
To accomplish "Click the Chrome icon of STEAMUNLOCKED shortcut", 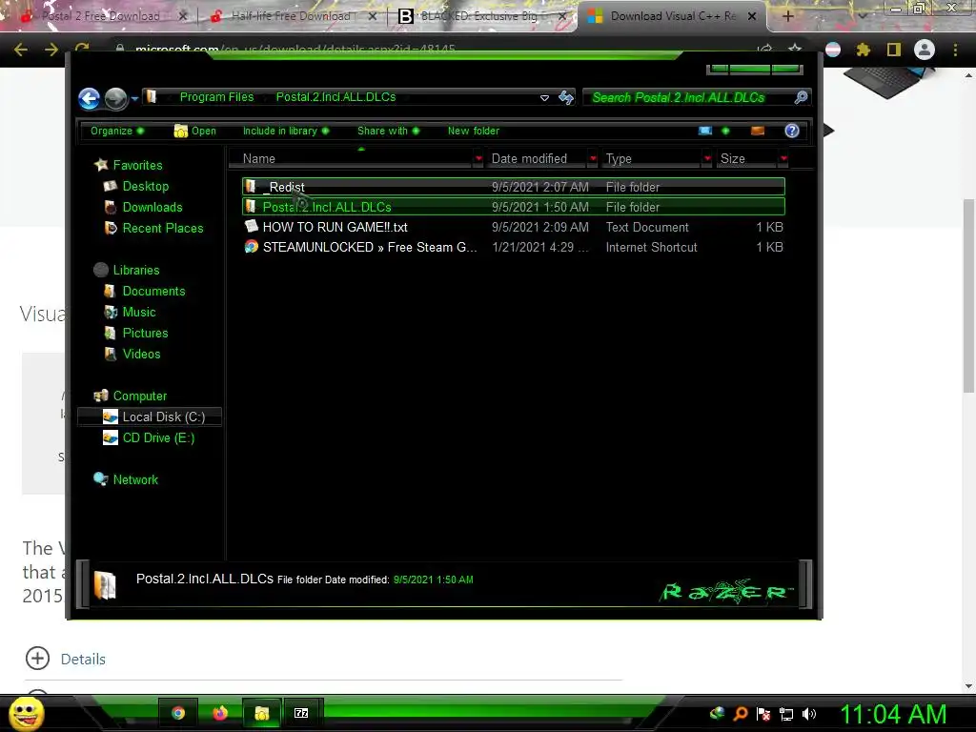I will tap(251, 247).
